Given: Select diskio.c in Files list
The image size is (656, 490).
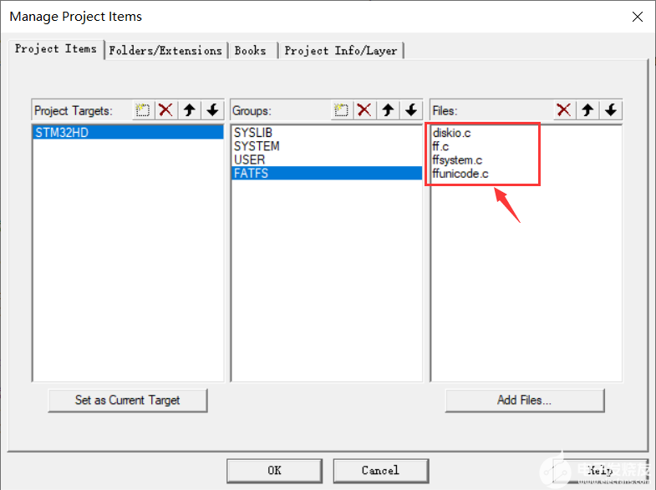Looking at the screenshot, I should pos(453,133).
